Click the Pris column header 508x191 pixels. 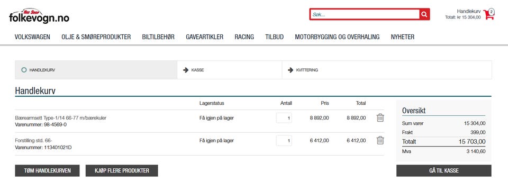pos(325,103)
